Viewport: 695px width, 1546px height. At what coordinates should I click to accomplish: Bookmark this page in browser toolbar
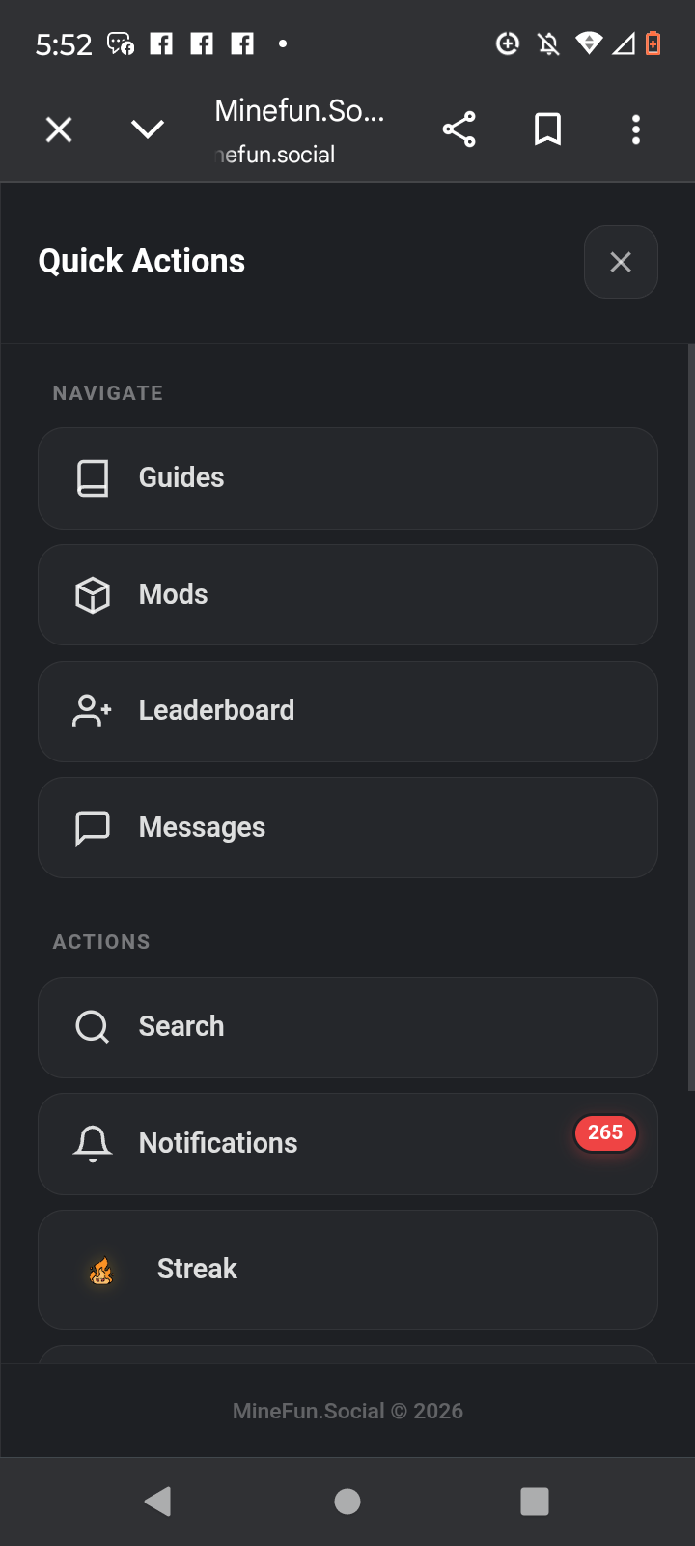pos(547,129)
